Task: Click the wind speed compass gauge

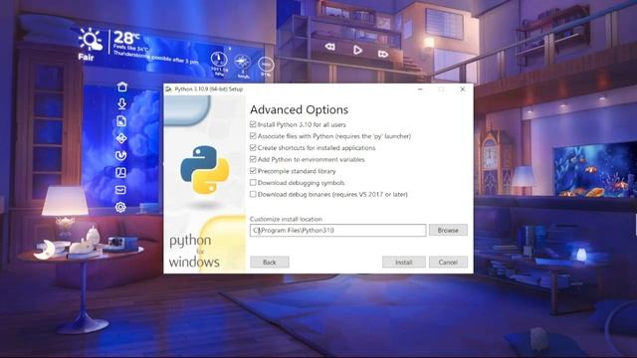Action: [243, 62]
